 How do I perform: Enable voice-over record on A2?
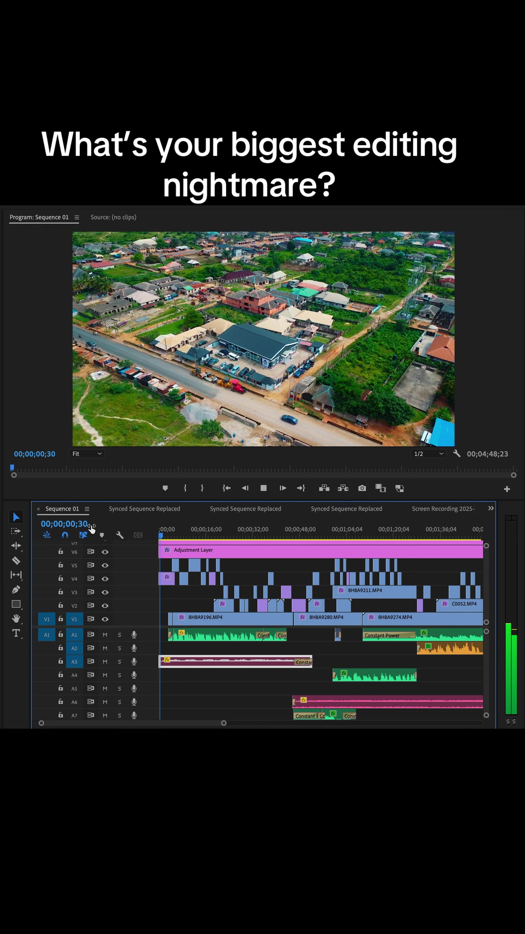(x=134, y=648)
